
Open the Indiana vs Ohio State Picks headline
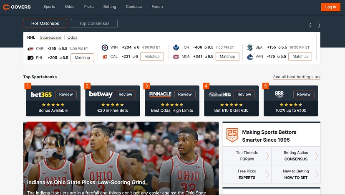(x=86, y=182)
